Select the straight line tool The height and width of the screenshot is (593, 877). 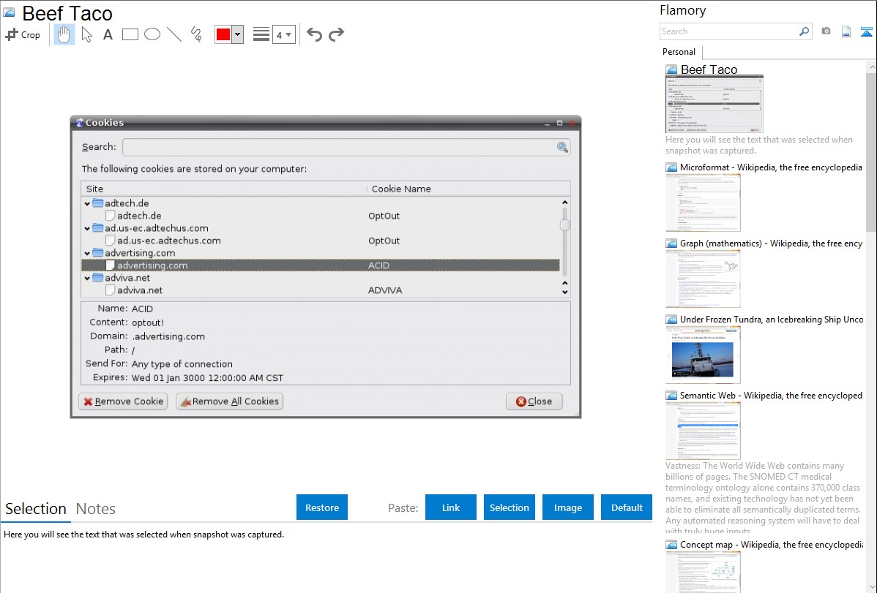(x=174, y=34)
